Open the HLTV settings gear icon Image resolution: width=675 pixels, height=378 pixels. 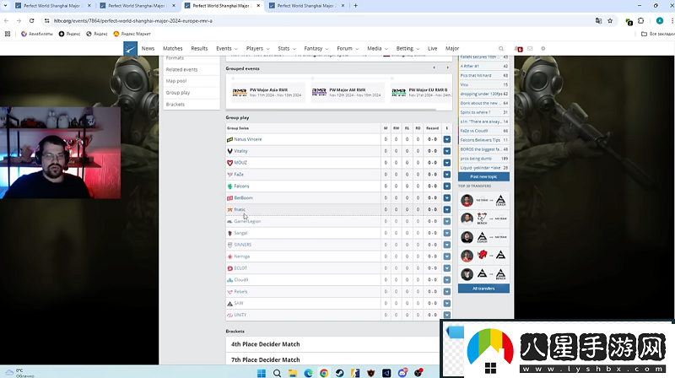(x=543, y=49)
